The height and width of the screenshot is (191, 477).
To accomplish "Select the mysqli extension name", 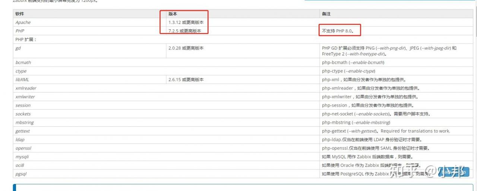I will pos(22,156).
